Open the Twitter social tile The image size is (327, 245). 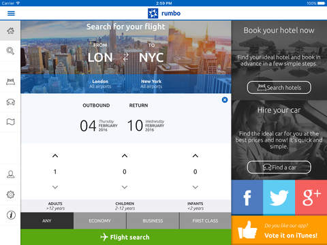(x=279, y=197)
